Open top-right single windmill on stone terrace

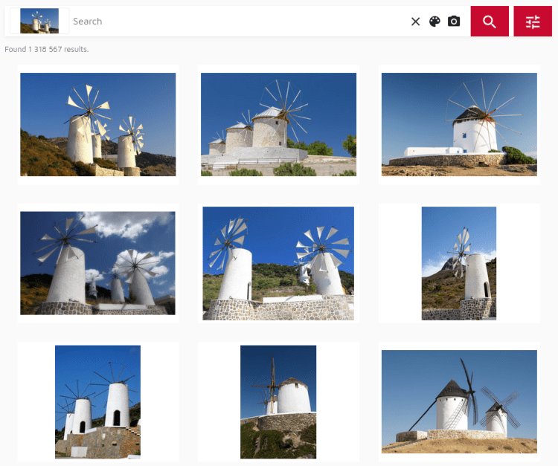coord(459,124)
